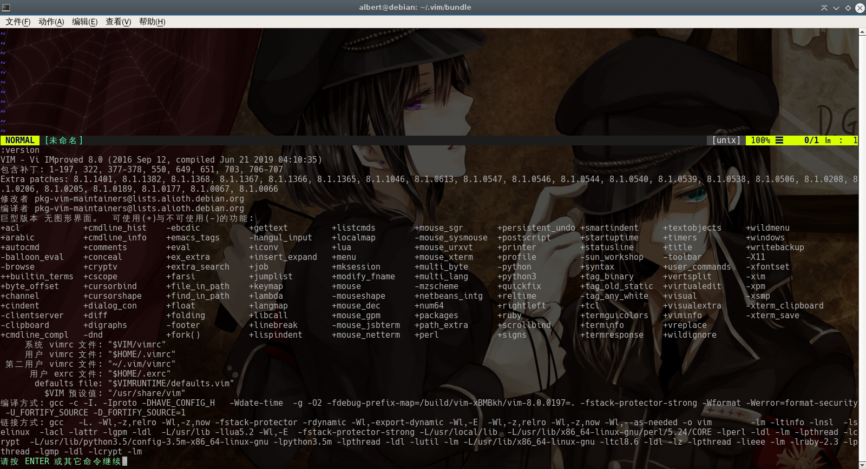Close the terminal window
The height and width of the screenshot is (469, 866).
[860, 8]
